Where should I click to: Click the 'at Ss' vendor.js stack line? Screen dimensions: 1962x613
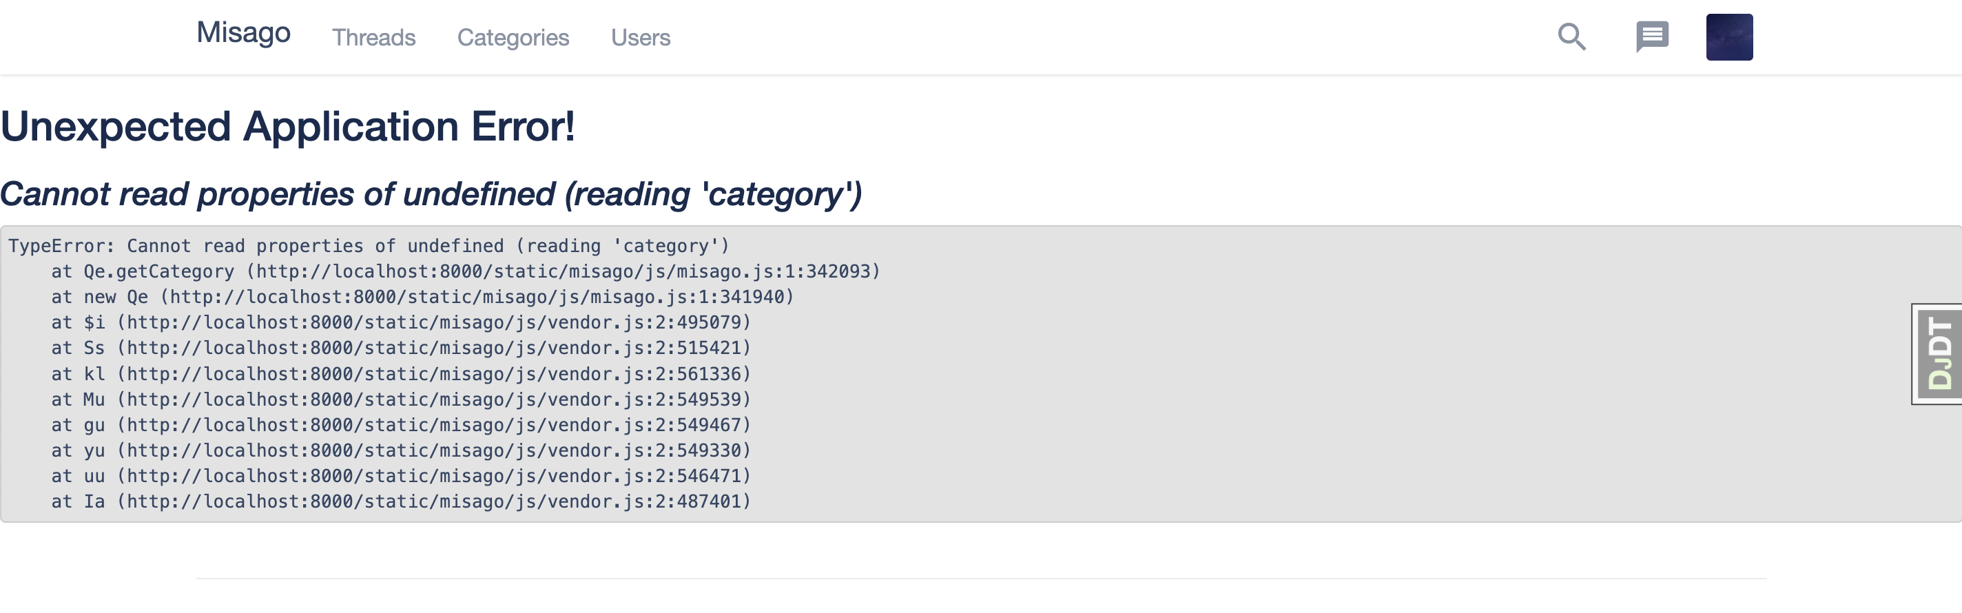tap(401, 348)
